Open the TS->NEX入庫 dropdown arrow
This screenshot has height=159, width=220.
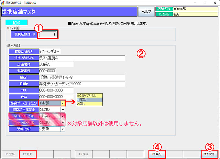tap(63, 122)
